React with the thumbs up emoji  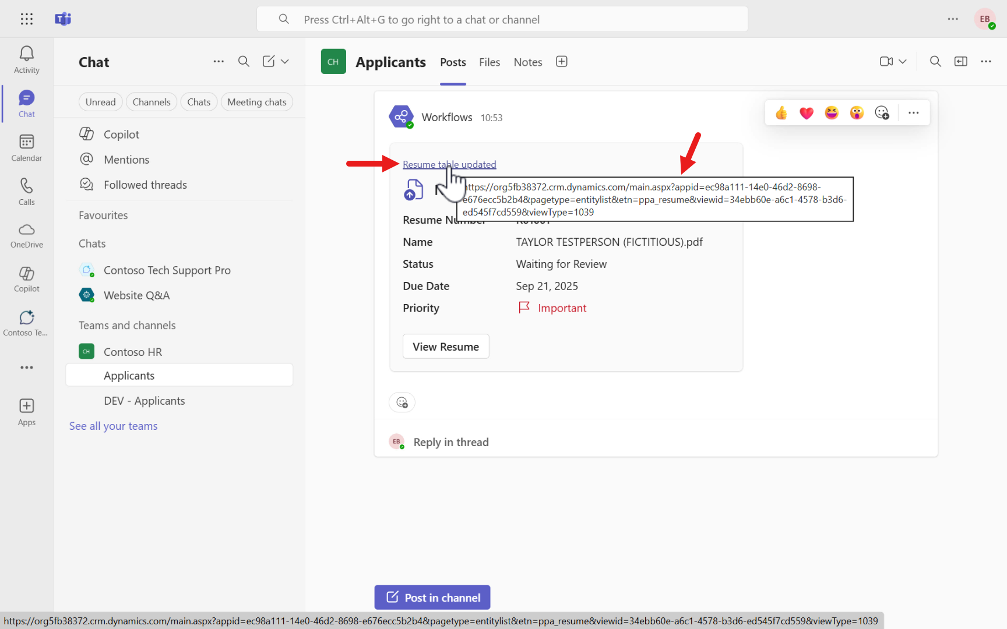point(780,112)
